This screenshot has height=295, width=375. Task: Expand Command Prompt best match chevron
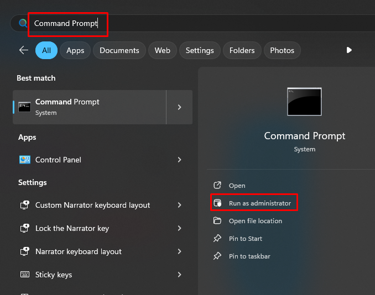click(x=179, y=107)
